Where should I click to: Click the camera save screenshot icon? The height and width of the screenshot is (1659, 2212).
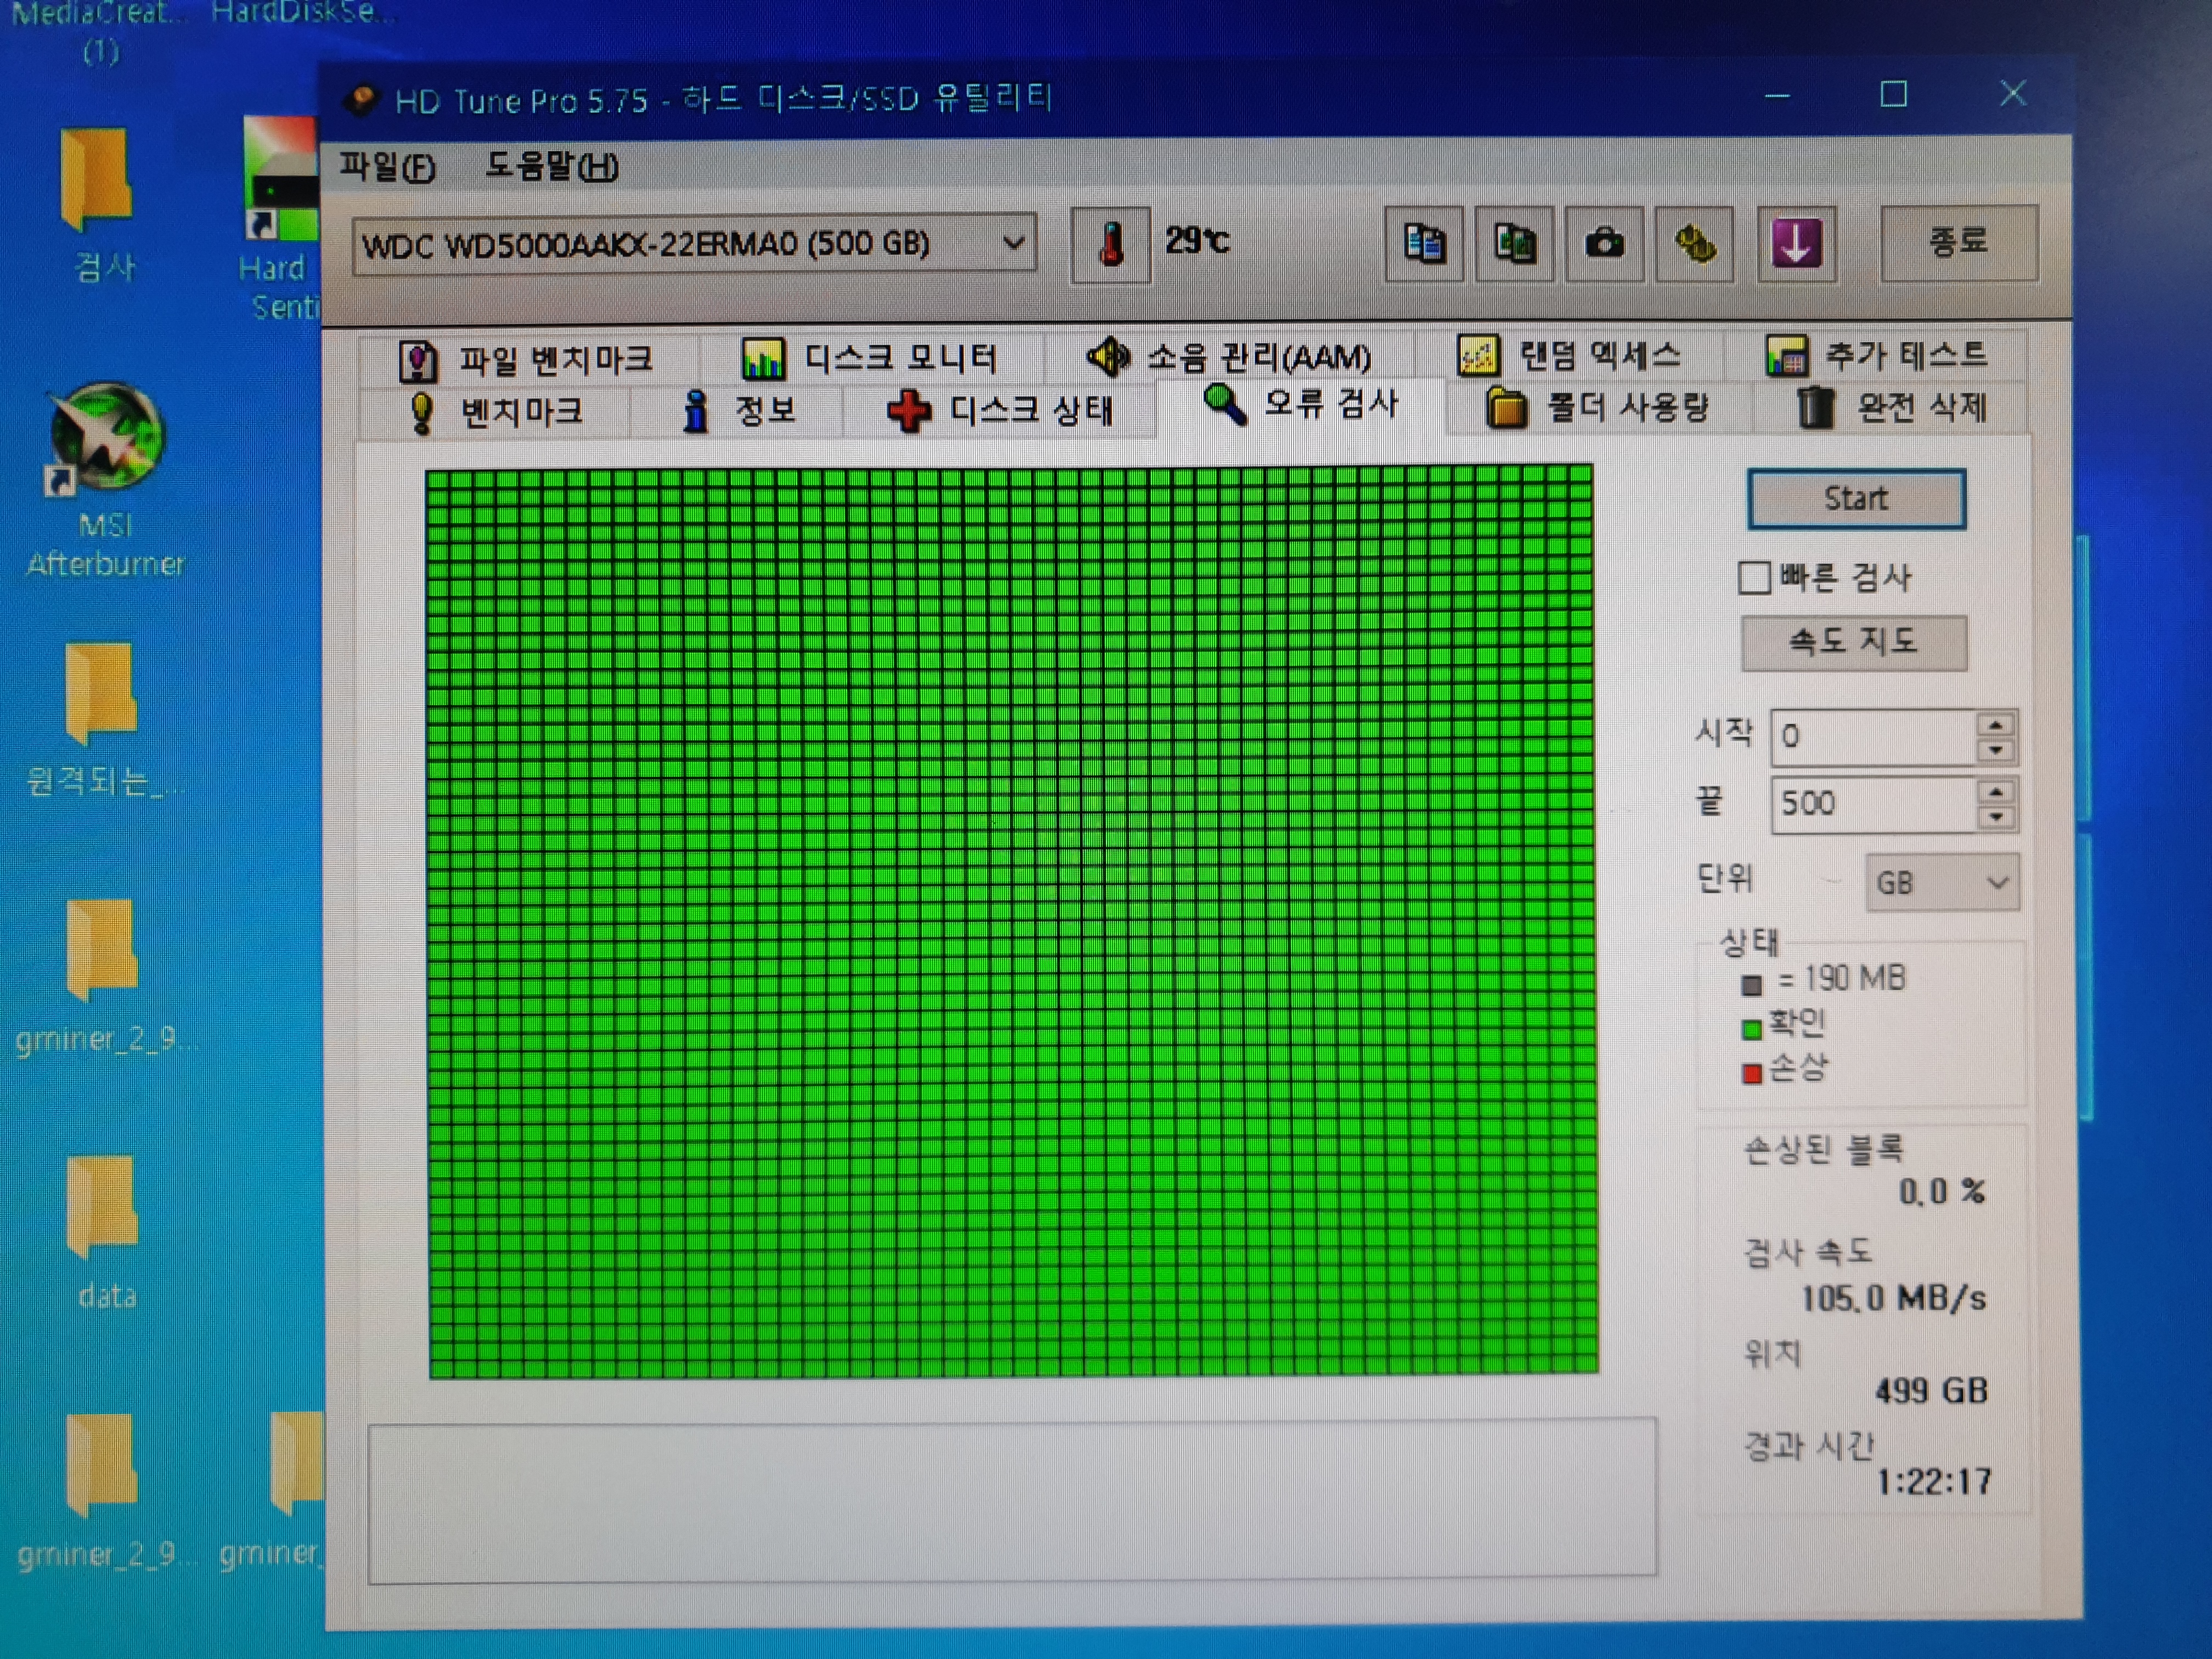tap(1604, 244)
